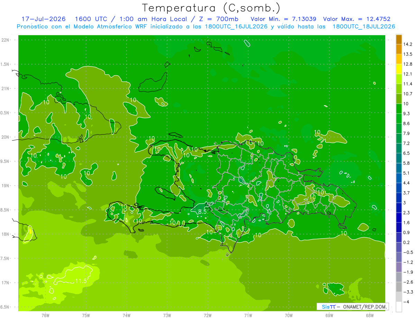Click the "1.5N" latitude tick label
415x320 pixels.
[4, 64]
